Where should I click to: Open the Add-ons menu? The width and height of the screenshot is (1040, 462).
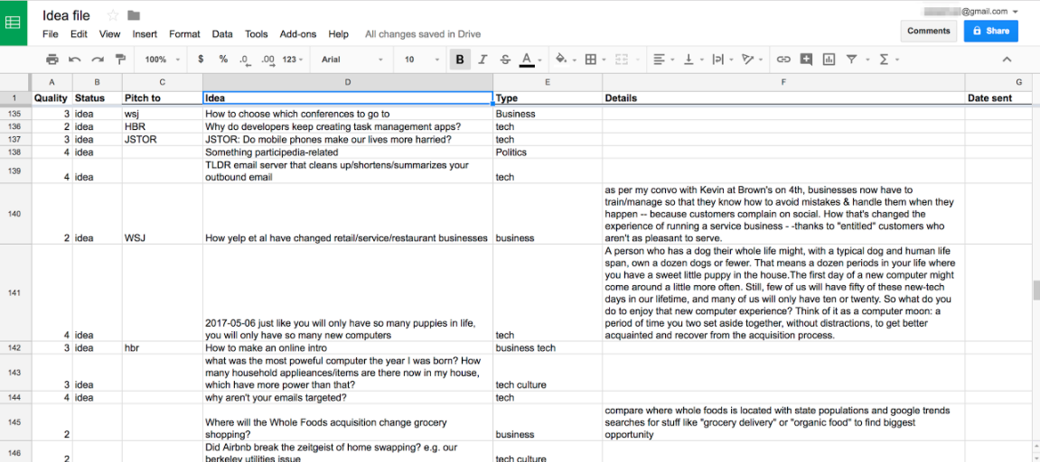pyautogui.click(x=298, y=33)
